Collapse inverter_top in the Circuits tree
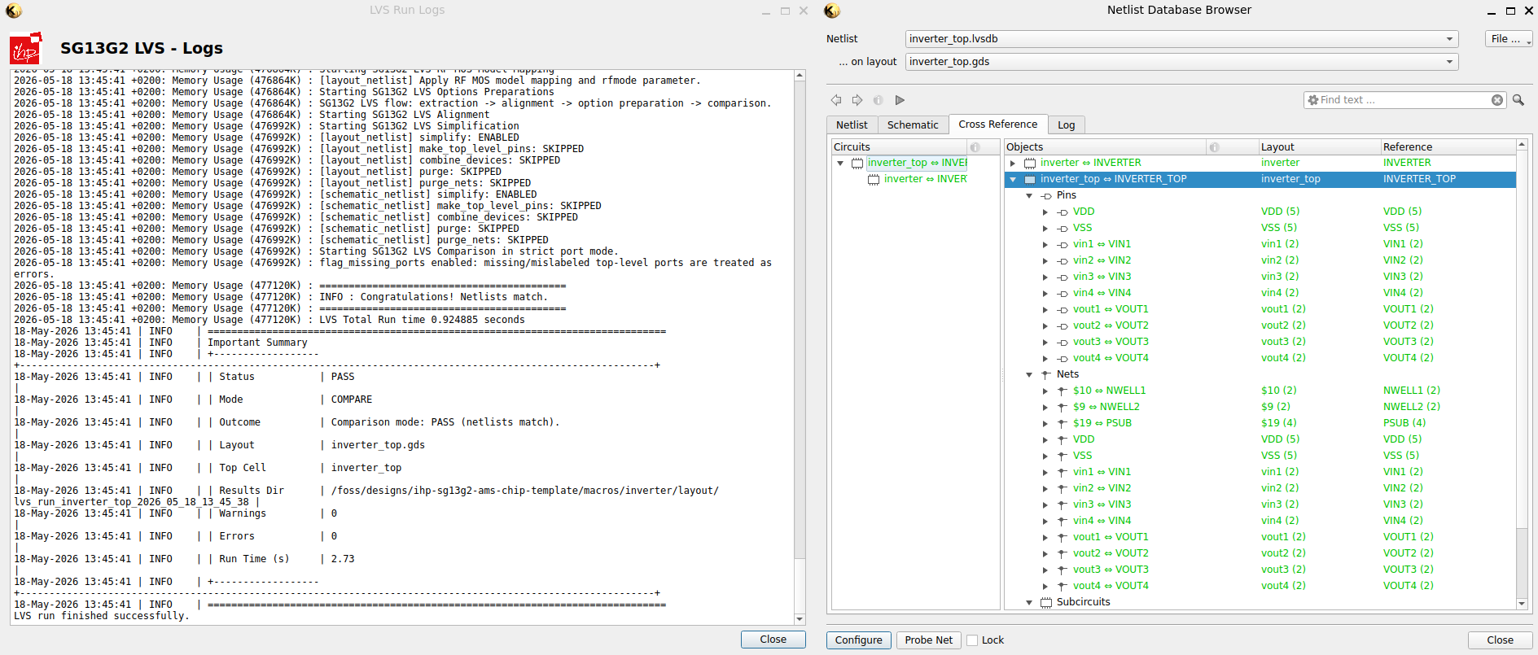 (x=840, y=163)
